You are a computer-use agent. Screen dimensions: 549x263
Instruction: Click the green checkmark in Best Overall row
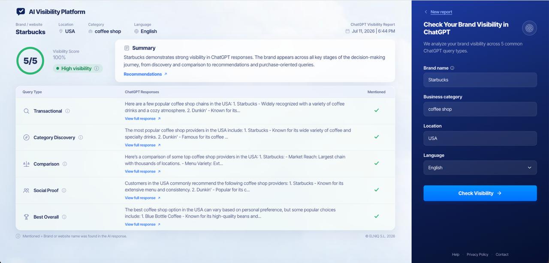(377, 216)
